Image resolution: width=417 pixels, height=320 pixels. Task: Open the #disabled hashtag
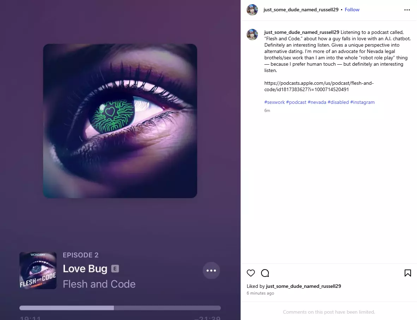[338, 102]
